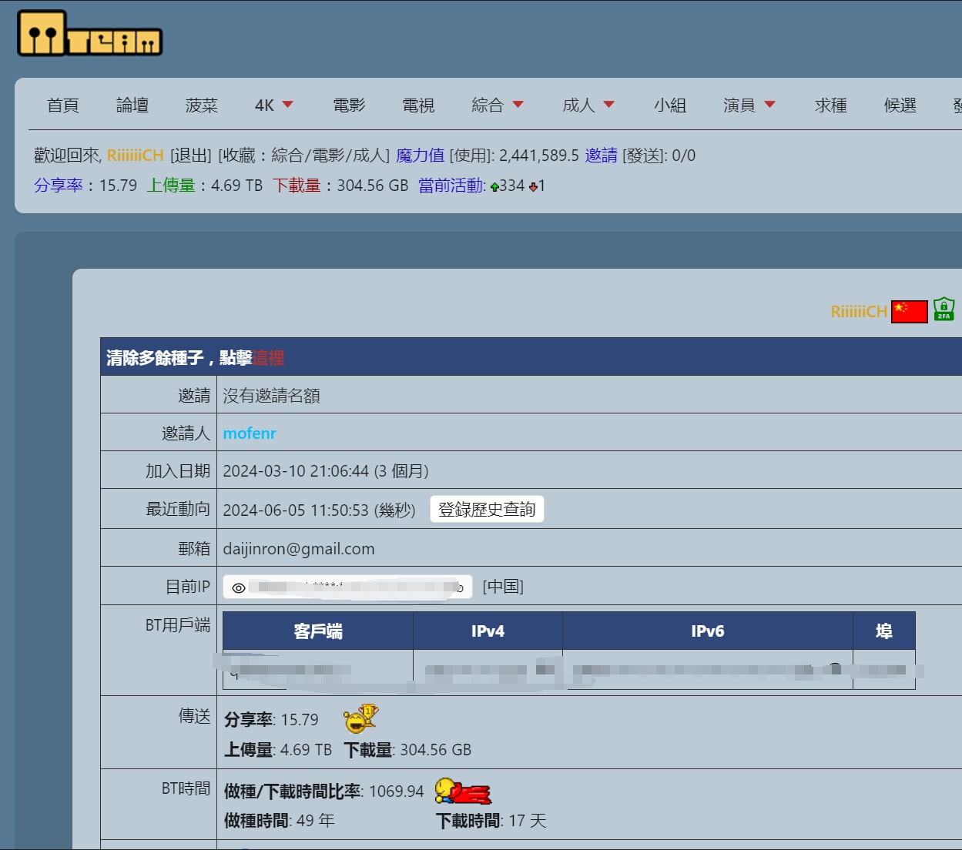Click the green 2FA lock badge
The image size is (962, 850).
[944, 310]
